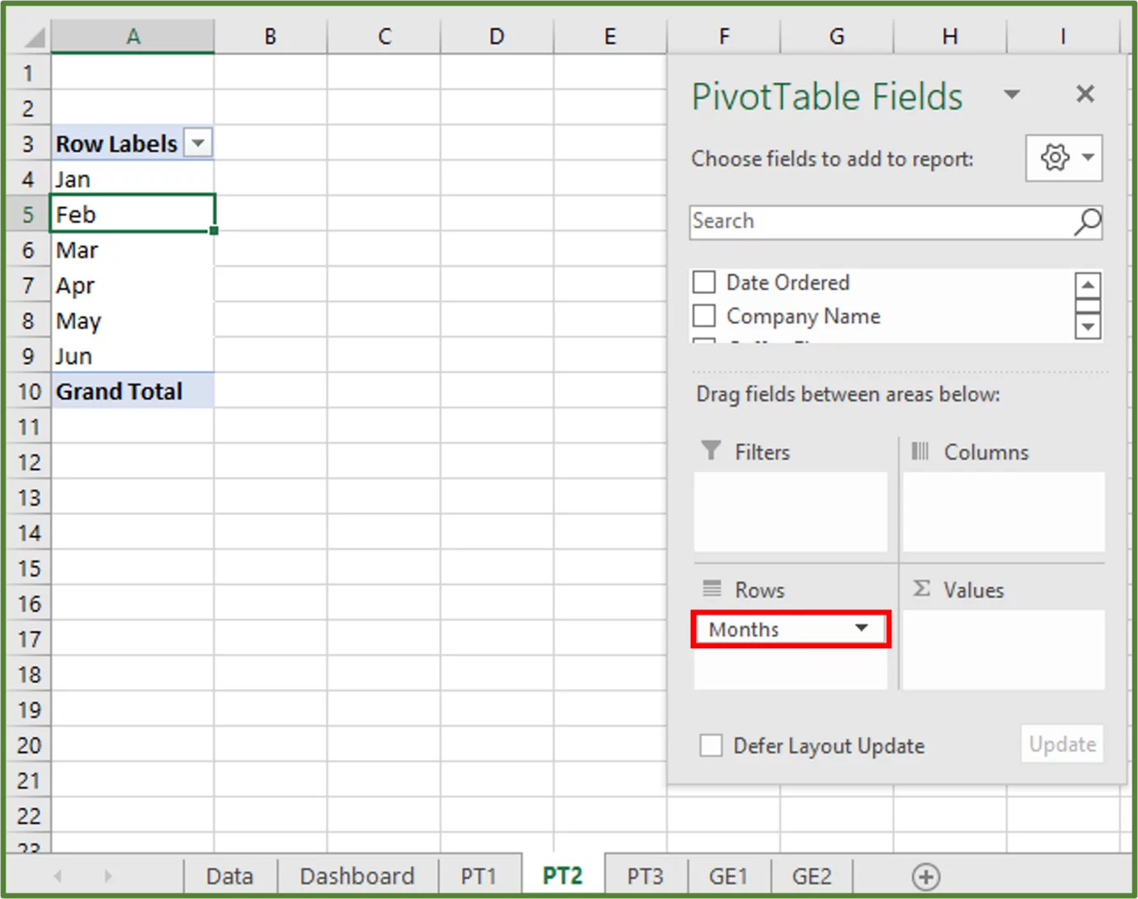The image size is (1138, 899).
Task: Click the Update button
Action: pyautogui.click(x=1061, y=744)
